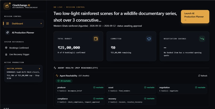Image resolution: width=215 pixels, height=109 pixels.
Task: Click the AI Production Planner sparkle icon
Action: tap(7, 33)
